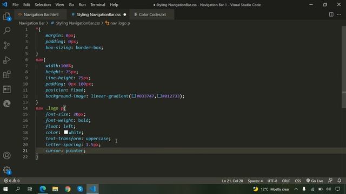Open notifications bell in status bar
The image size is (346, 194).
[339, 181]
